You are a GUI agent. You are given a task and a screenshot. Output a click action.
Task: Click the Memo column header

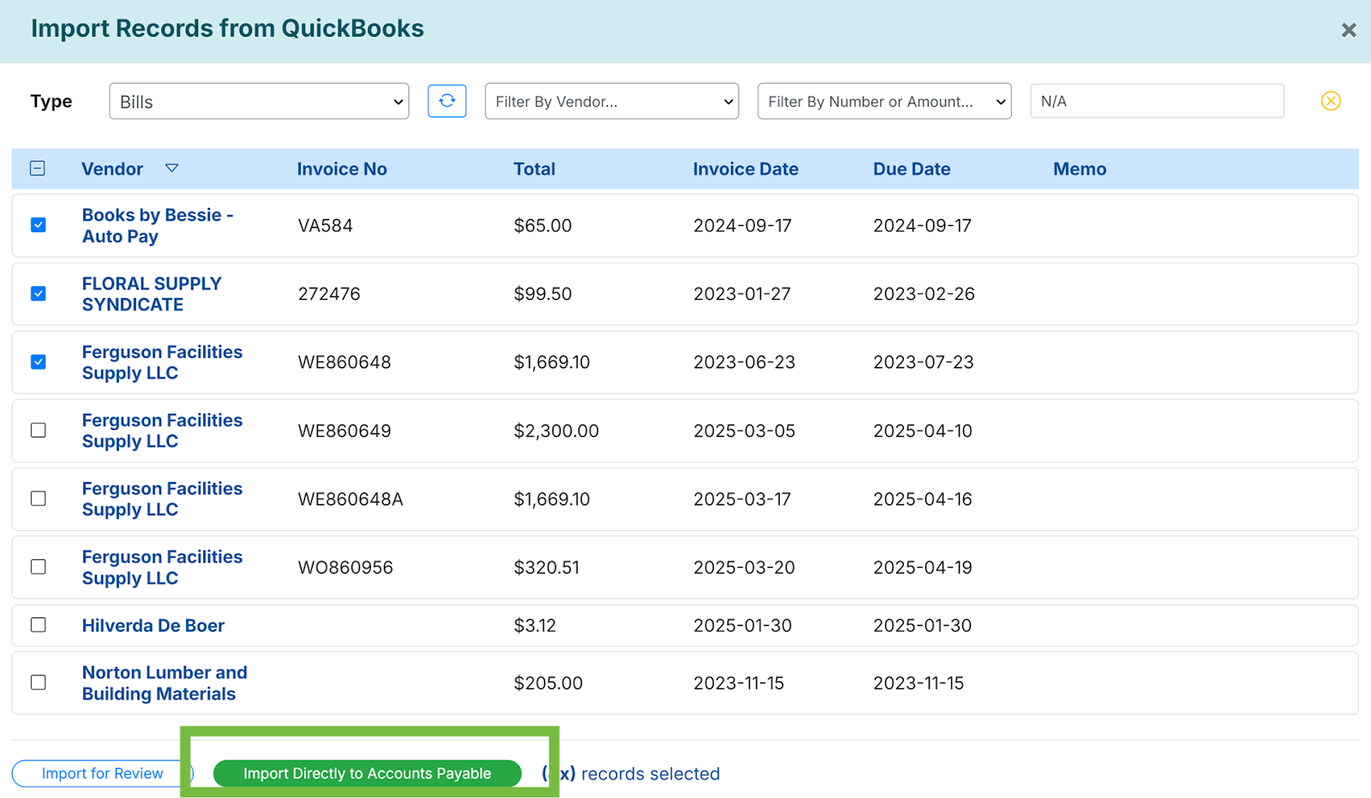(x=1080, y=169)
